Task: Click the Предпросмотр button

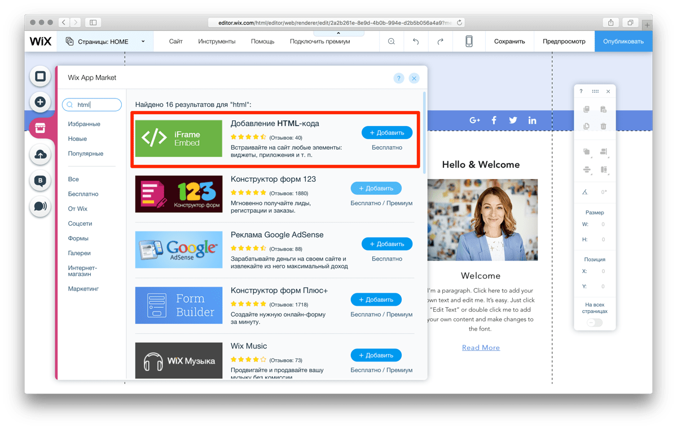Action: tap(564, 41)
